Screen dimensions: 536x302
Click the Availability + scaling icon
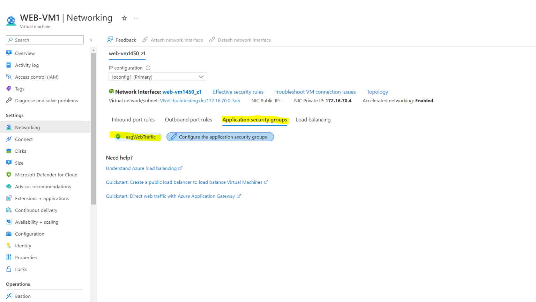(9, 222)
